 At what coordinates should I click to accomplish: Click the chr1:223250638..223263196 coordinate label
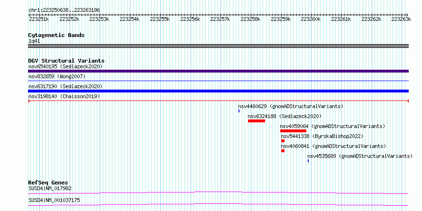pyautogui.click(x=64, y=10)
